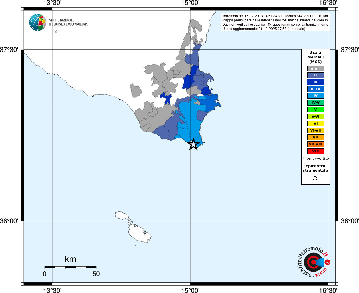Screen dimensions: 359x293
Task: Click the black and white scale bar
Action: click(x=70, y=267)
